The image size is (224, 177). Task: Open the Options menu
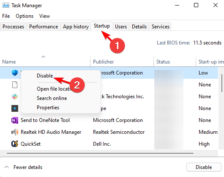point(25,16)
